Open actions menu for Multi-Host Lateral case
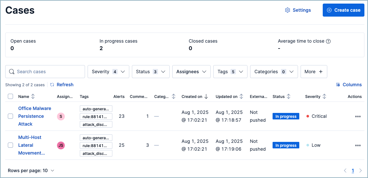 358,145
